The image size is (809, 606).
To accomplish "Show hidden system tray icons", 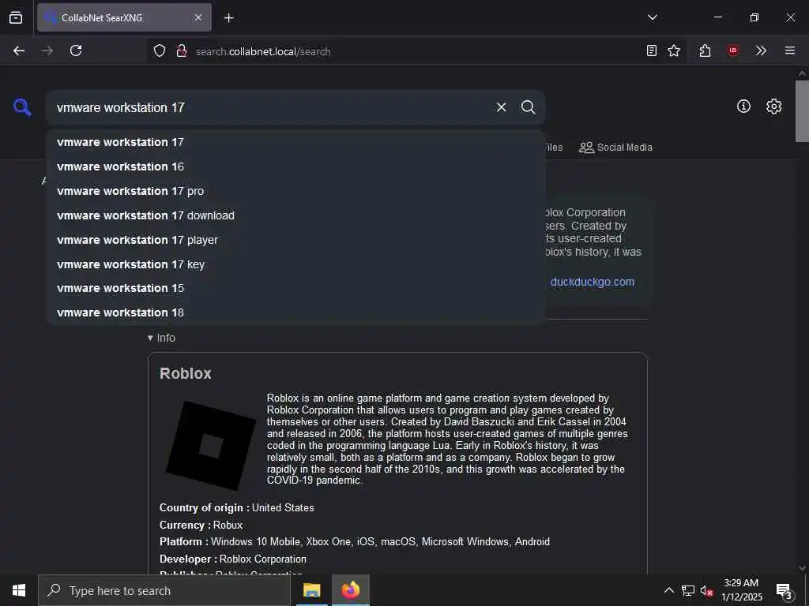I will point(668,590).
